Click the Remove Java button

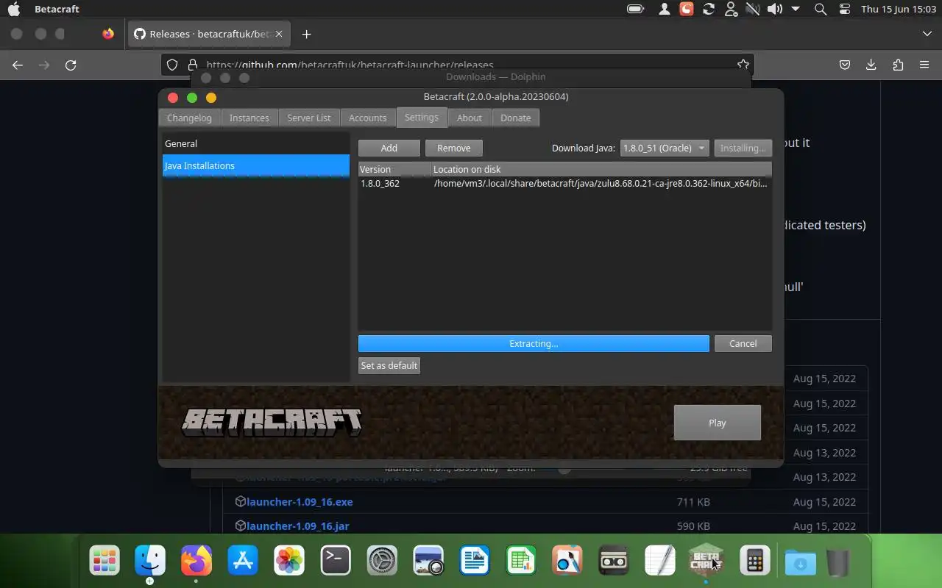[454, 148]
